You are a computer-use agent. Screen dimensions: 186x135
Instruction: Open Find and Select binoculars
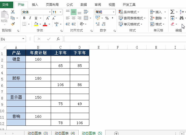pyautogui.click(x=181, y=18)
